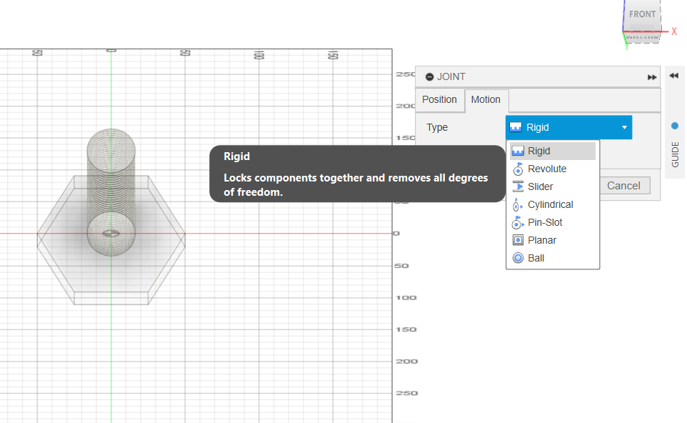Expand JOINT dialog with double-arrow icon
This screenshot has width=687, height=423.
click(x=652, y=77)
